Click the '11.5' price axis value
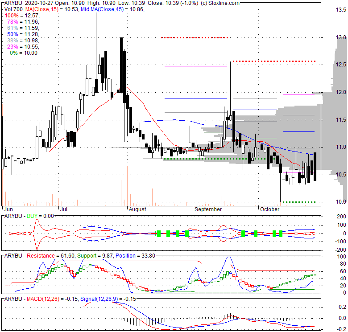The height and width of the screenshot is (332, 348). coord(341,120)
